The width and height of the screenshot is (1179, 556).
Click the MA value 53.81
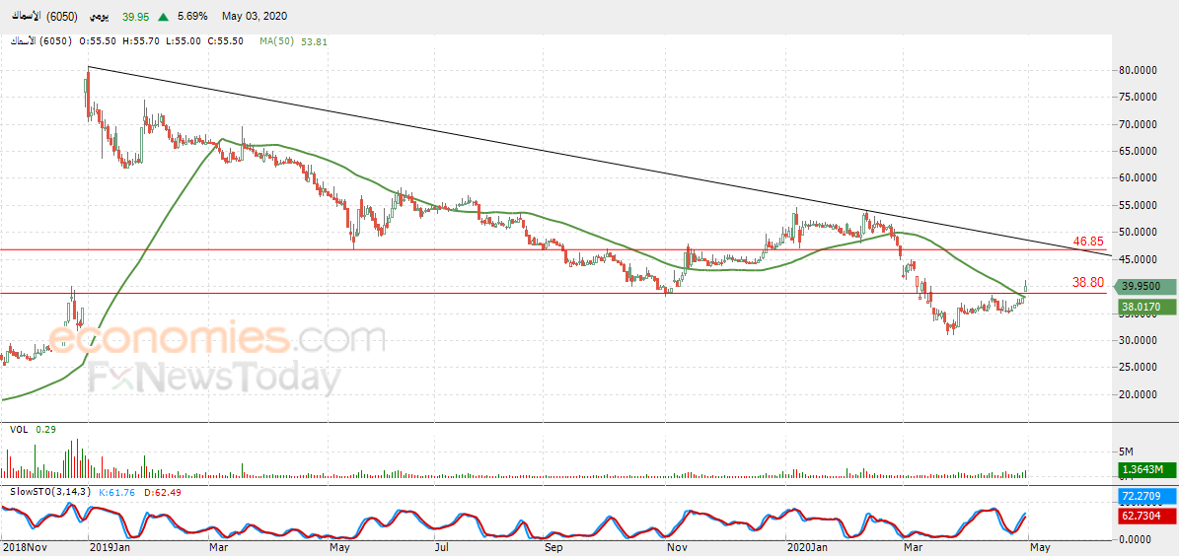click(x=315, y=41)
